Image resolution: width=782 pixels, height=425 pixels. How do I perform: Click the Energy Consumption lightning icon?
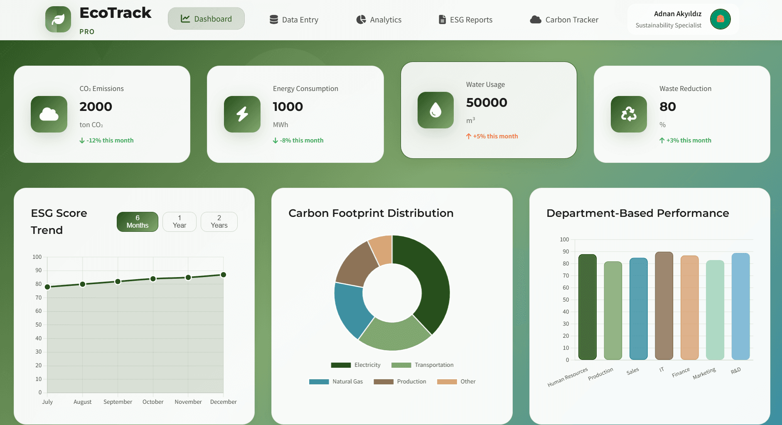242,114
